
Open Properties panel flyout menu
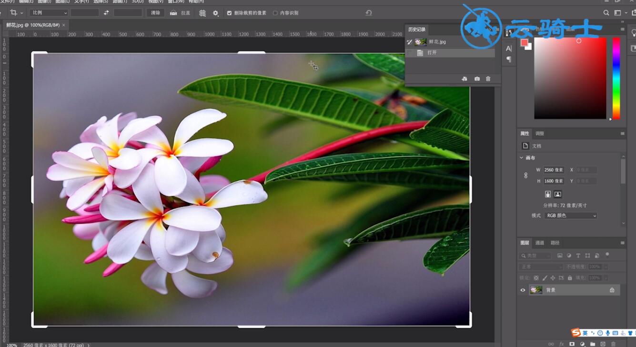click(622, 134)
